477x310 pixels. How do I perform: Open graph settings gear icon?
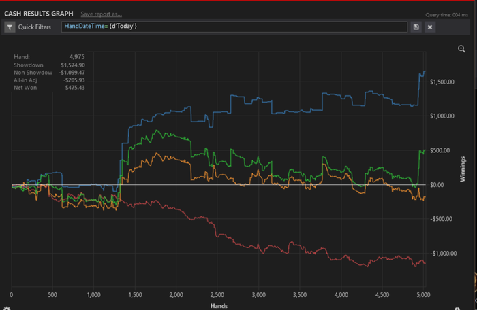tap(7, 308)
